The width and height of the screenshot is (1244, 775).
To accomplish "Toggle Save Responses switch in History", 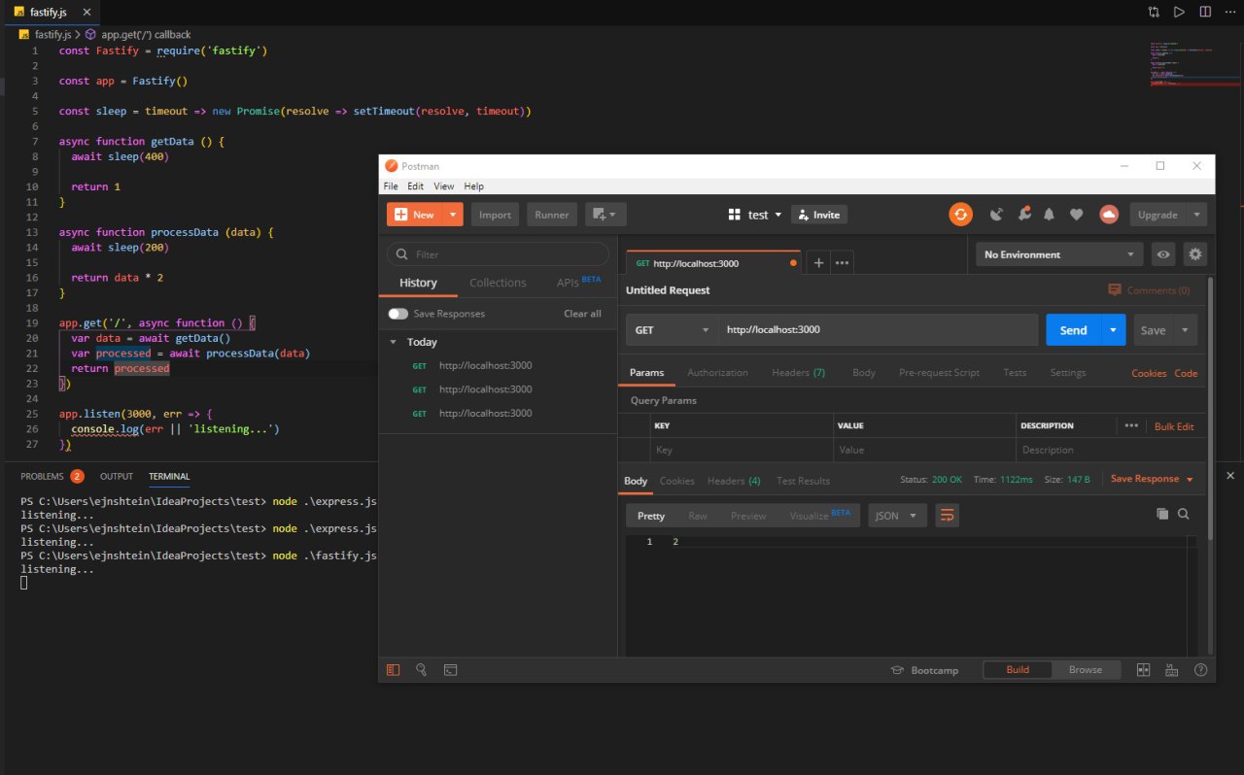I will tap(397, 314).
